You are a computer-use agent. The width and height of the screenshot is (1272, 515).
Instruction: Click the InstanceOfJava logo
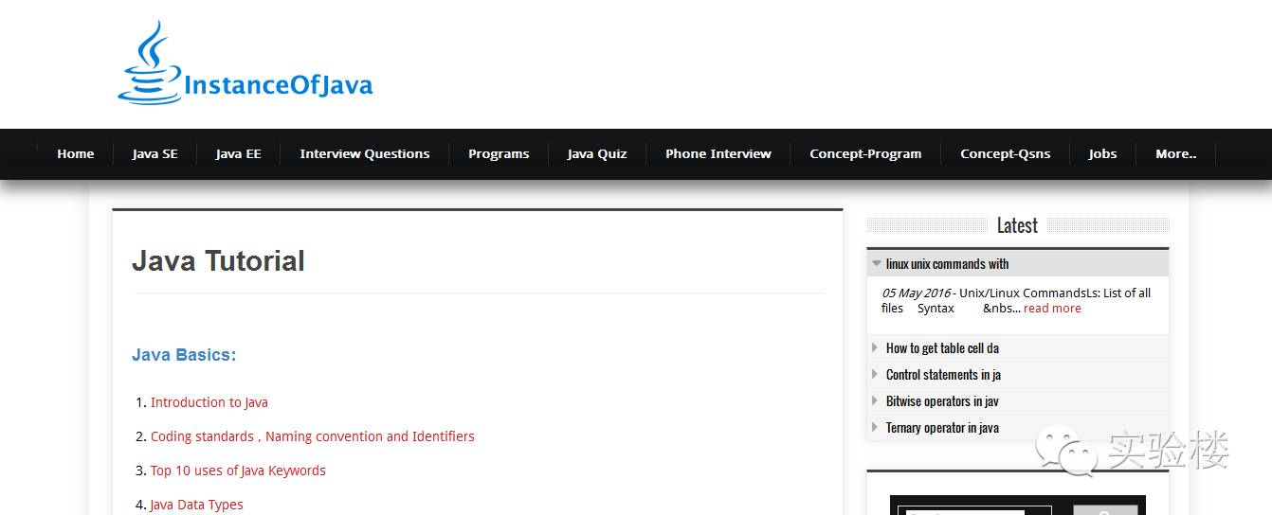pos(245,62)
